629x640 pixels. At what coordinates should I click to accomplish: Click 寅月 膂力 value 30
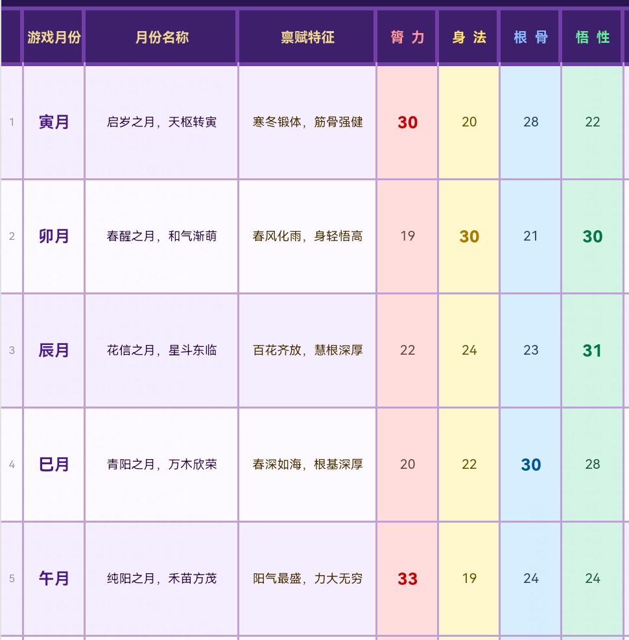pos(407,122)
